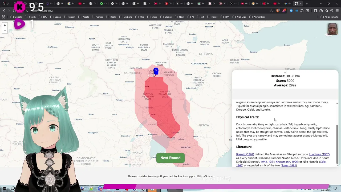Click the Next Round button

(x=170, y=158)
